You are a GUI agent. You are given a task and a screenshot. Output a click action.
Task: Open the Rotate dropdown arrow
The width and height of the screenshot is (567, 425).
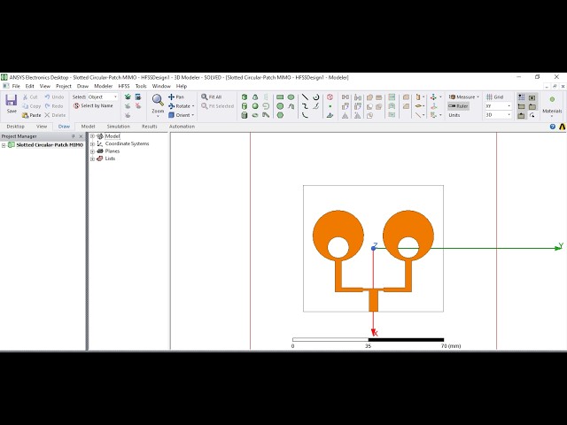point(193,106)
